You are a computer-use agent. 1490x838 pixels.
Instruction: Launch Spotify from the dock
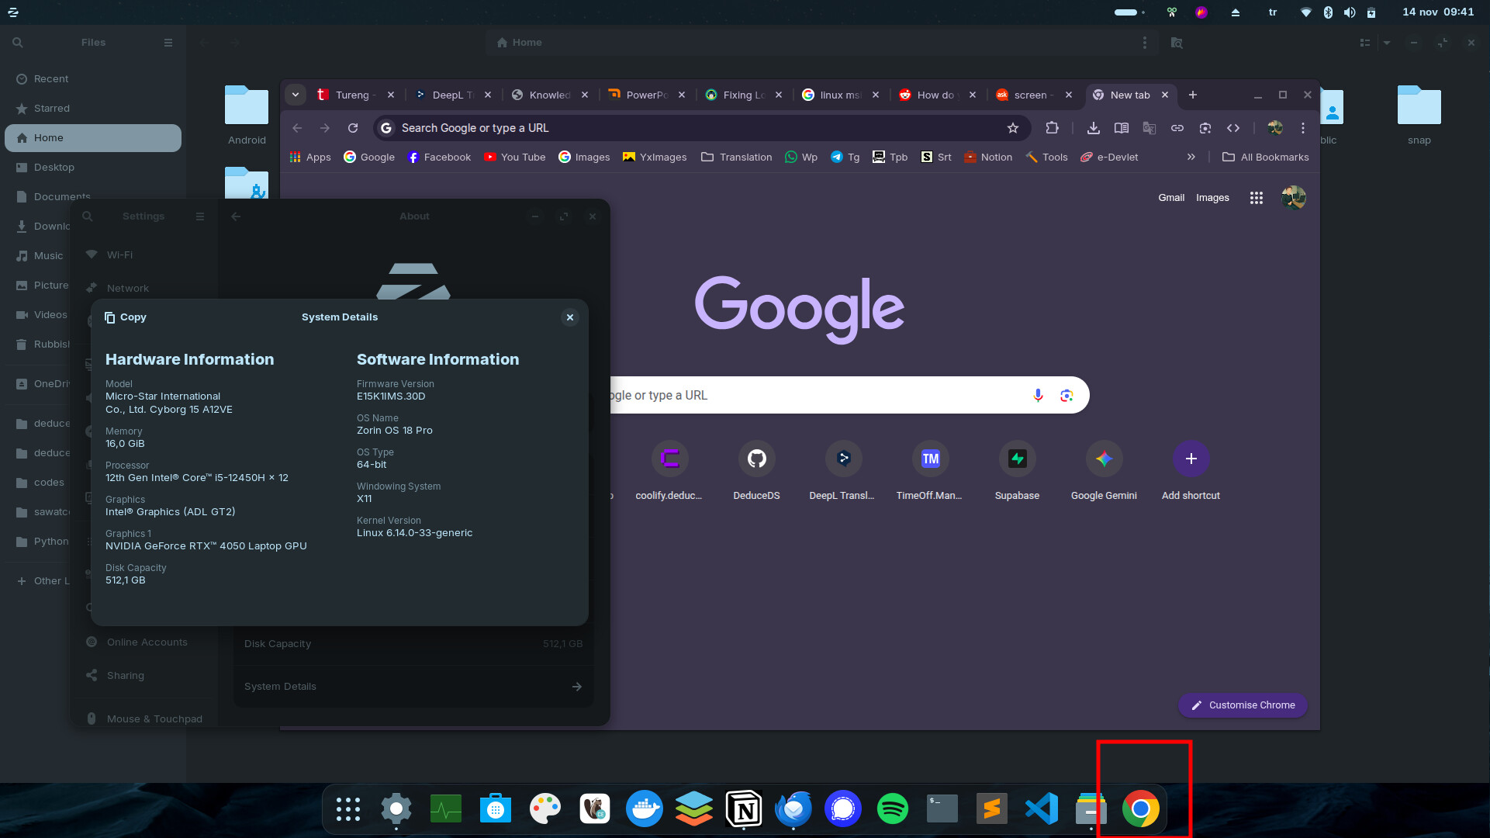[892, 809]
